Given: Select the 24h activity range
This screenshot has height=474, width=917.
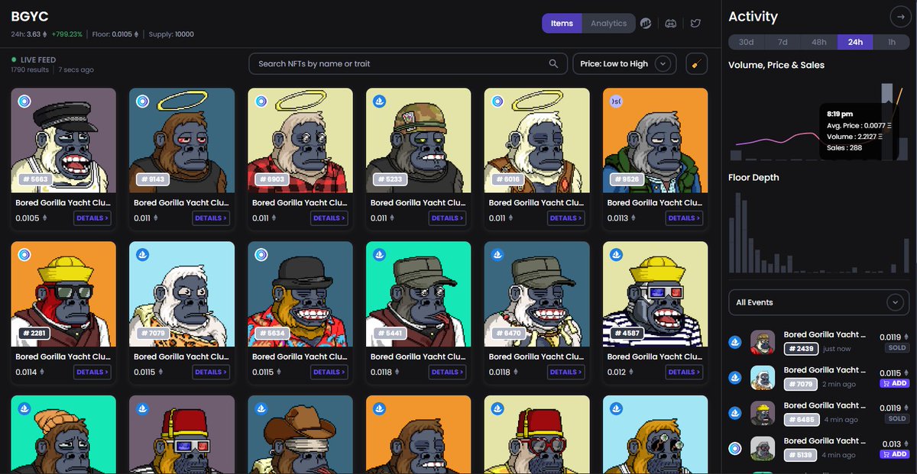Looking at the screenshot, I should tap(855, 42).
